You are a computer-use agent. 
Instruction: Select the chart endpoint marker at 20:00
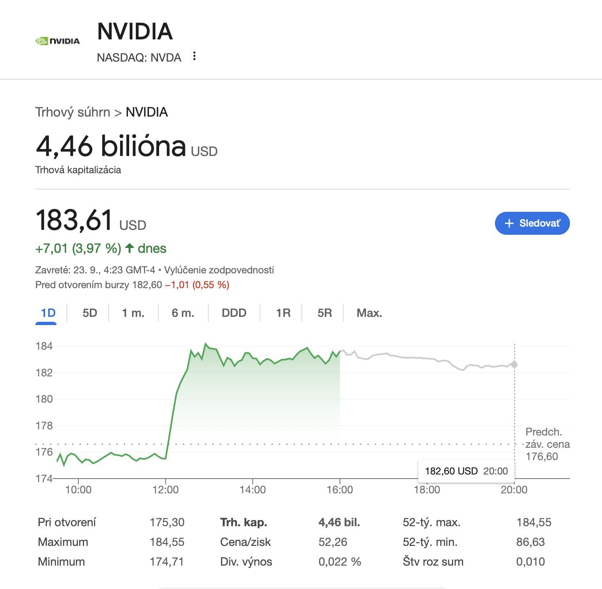514,364
